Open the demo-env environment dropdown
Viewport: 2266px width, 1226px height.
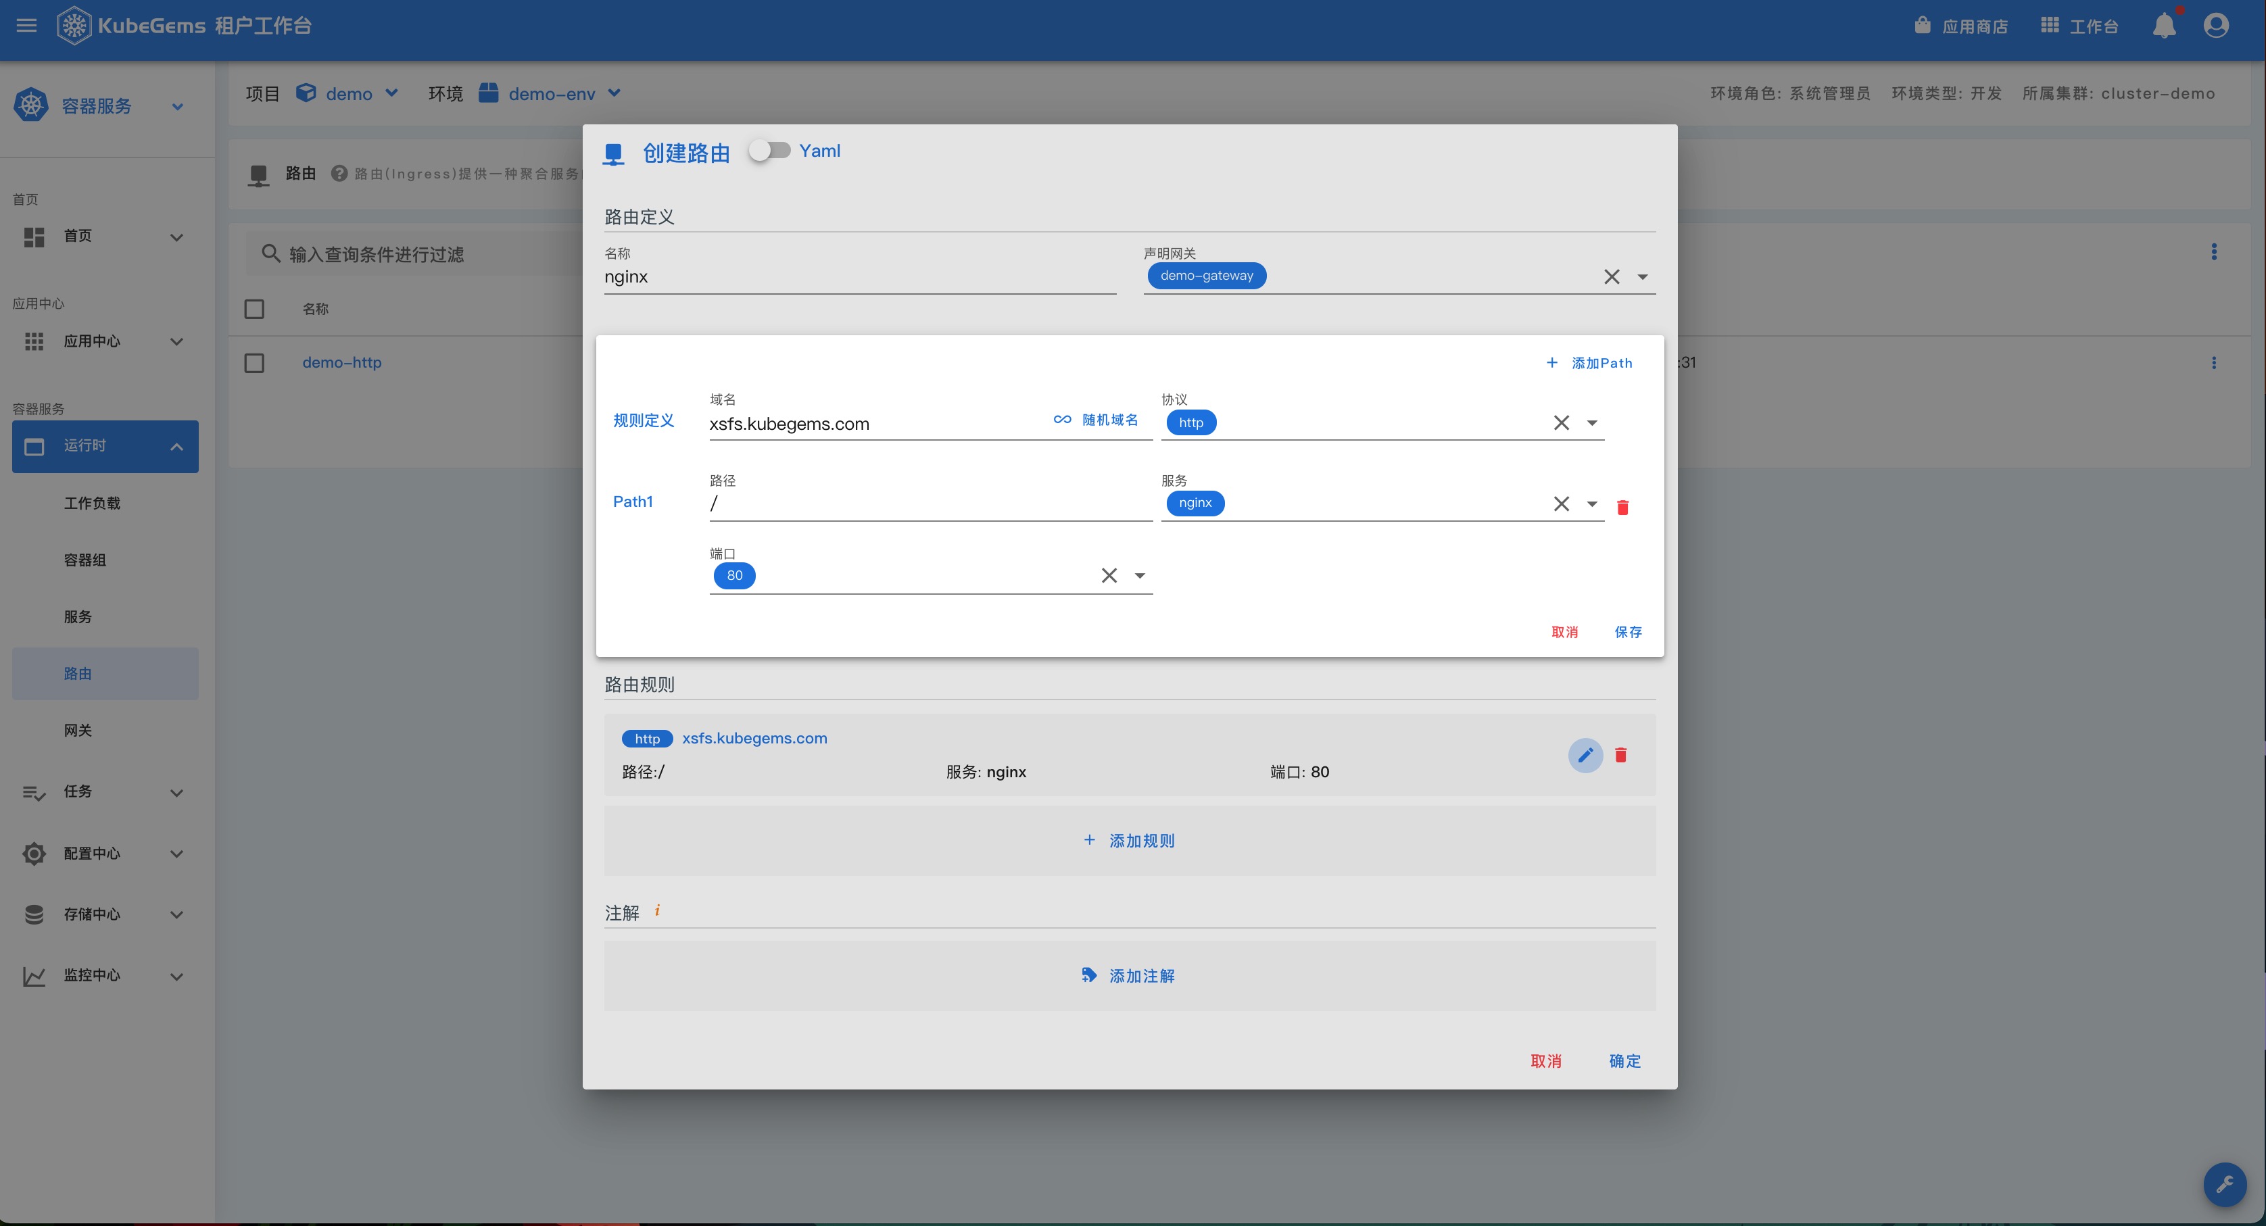[551, 93]
